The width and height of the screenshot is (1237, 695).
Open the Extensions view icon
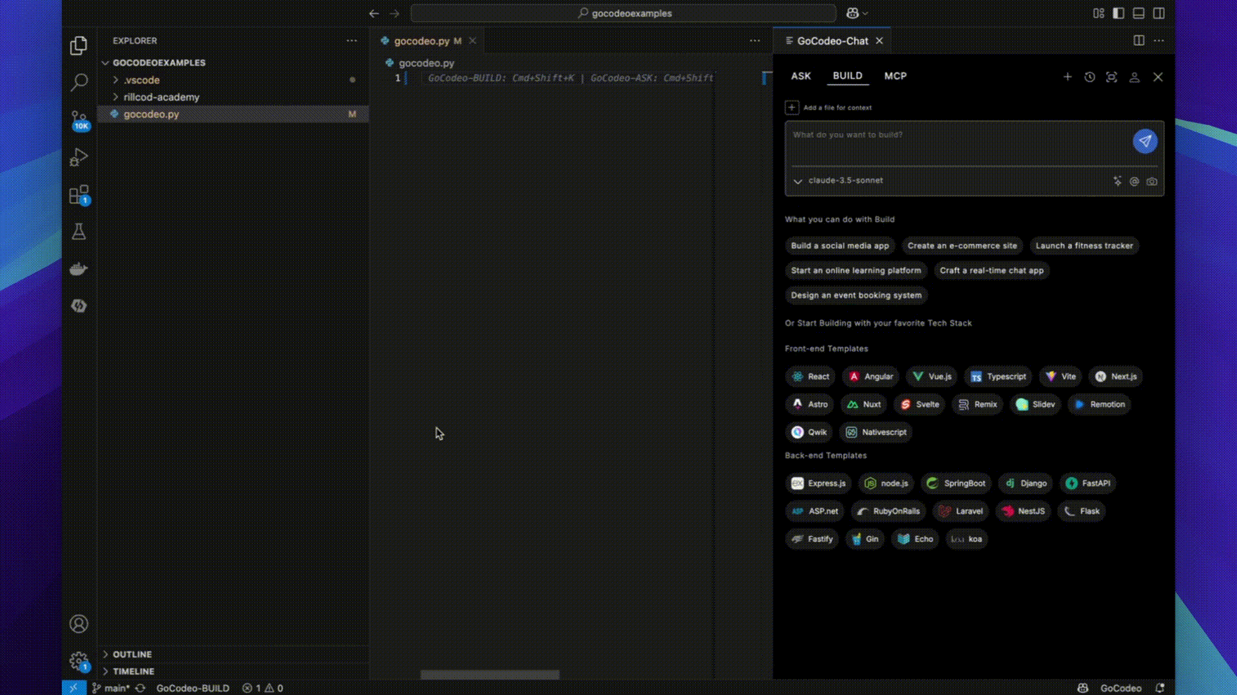point(79,194)
